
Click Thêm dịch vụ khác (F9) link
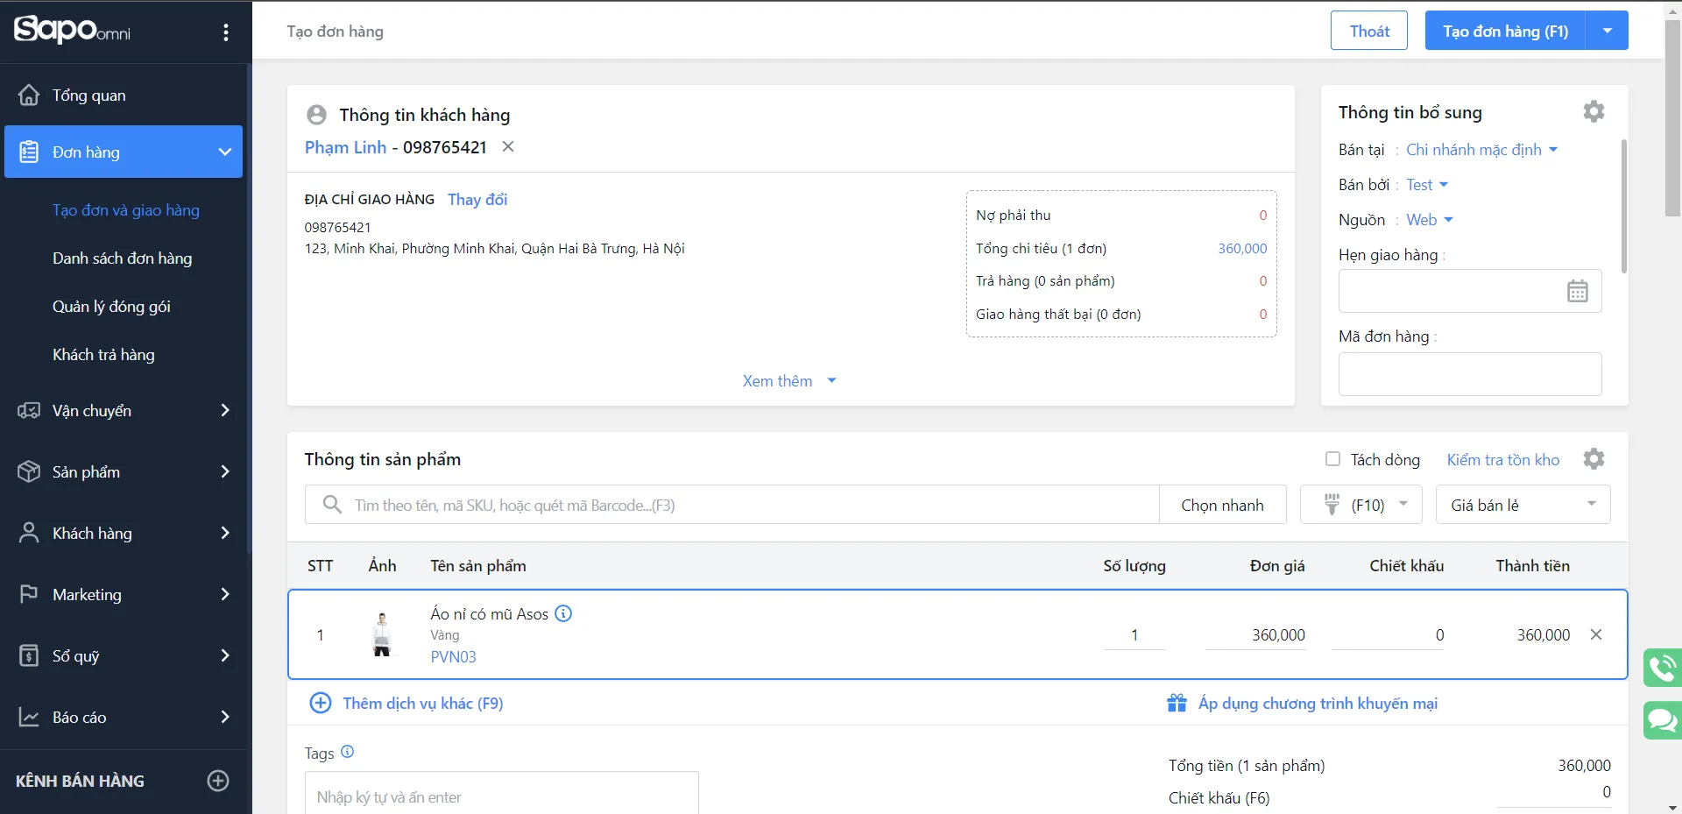tap(423, 703)
